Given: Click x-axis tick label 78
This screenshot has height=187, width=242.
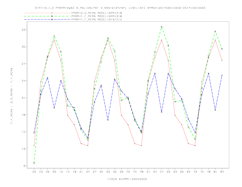Looking at the screenshot, I should pyautogui.click(x=208, y=172).
